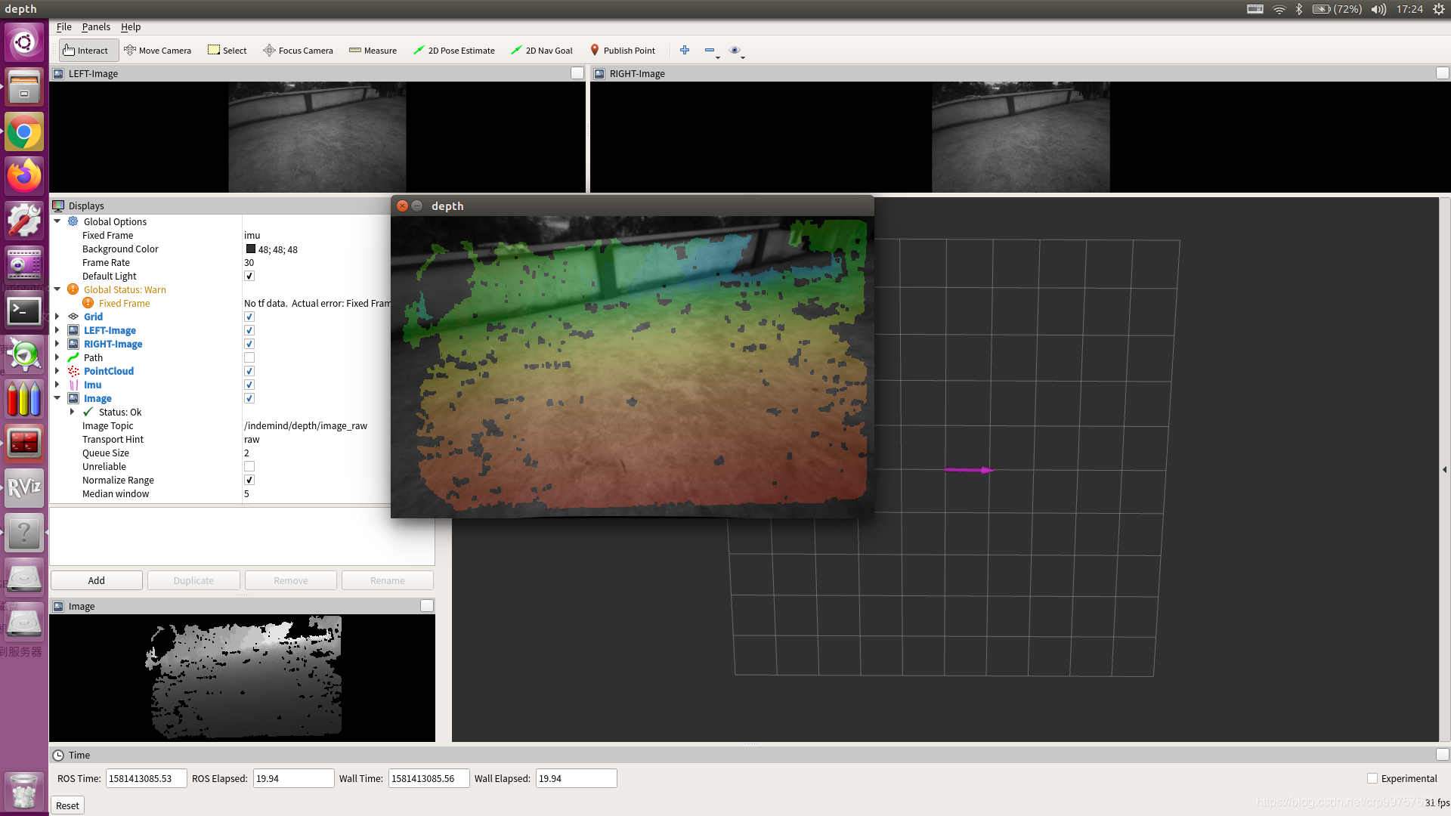Click the Rename display button
This screenshot has width=1451, height=816.
pyautogui.click(x=388, y=580)
